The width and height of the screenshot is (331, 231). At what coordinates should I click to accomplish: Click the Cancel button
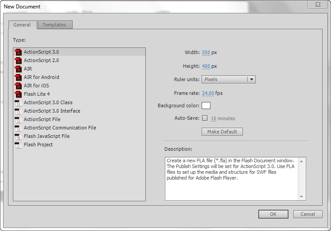pos(308,214)
